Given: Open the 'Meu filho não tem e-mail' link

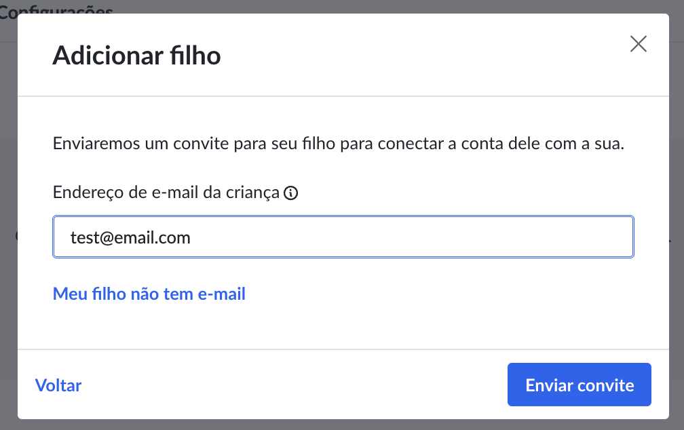Looking at the screenshot, I should 149,294.
